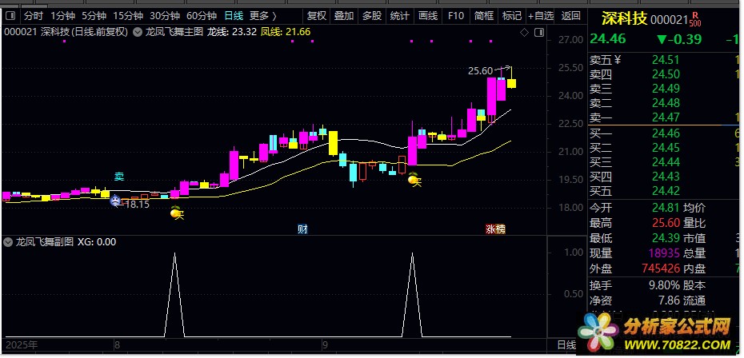
Task: Select the 60分钟 period
Action: tap(201, 16)
